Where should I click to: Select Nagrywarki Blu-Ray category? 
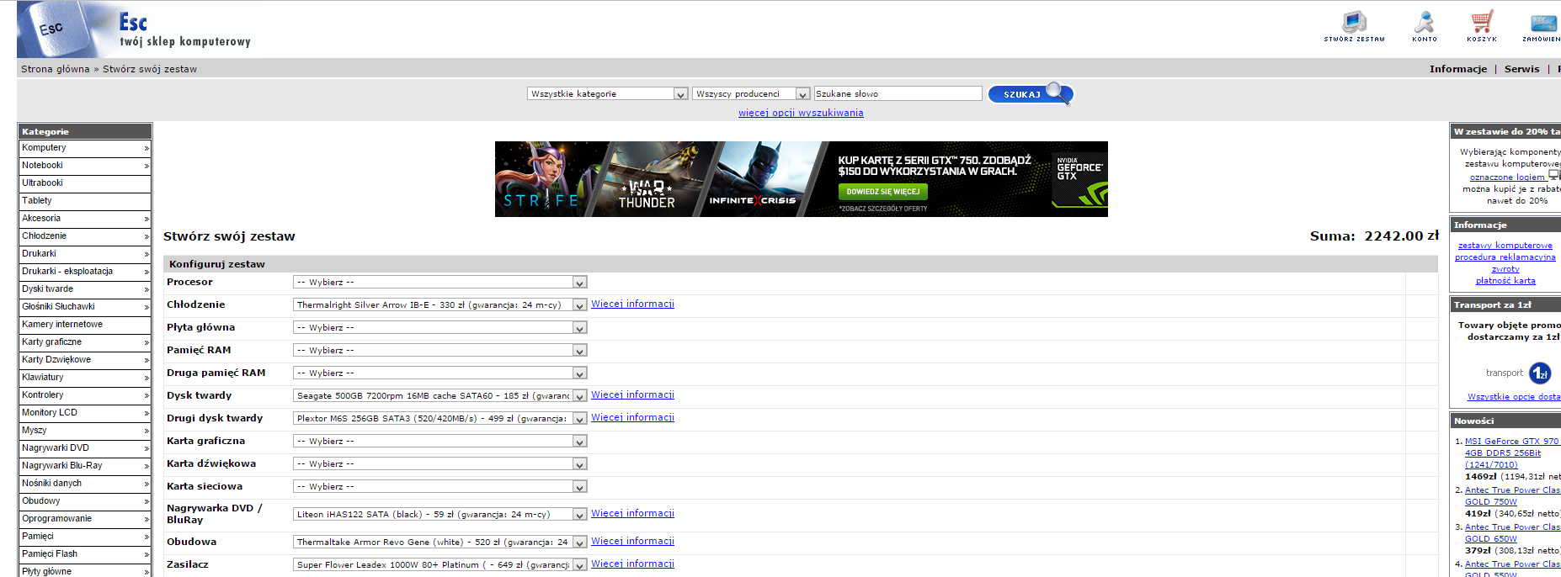click(x=85, y=466)
